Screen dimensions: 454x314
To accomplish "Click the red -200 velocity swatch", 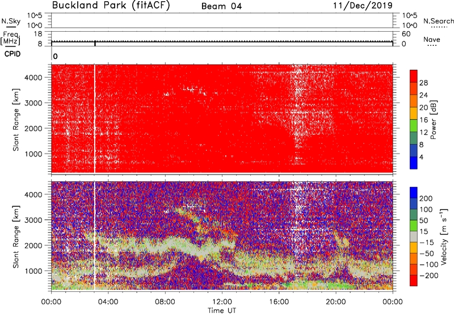I will pos(414,281).
